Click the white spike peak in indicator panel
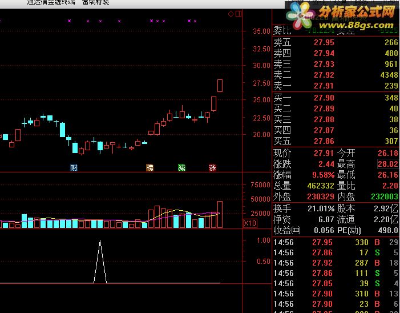The image size is (400, 313). coord(100,241)
